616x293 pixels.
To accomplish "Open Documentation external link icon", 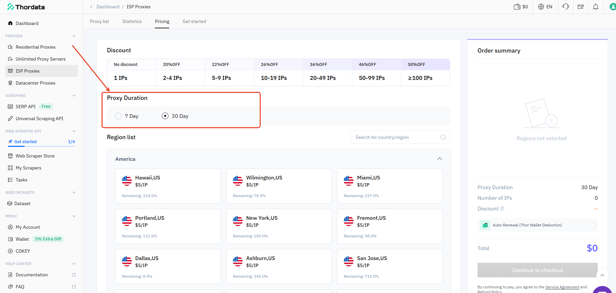I will coord(74,275).
